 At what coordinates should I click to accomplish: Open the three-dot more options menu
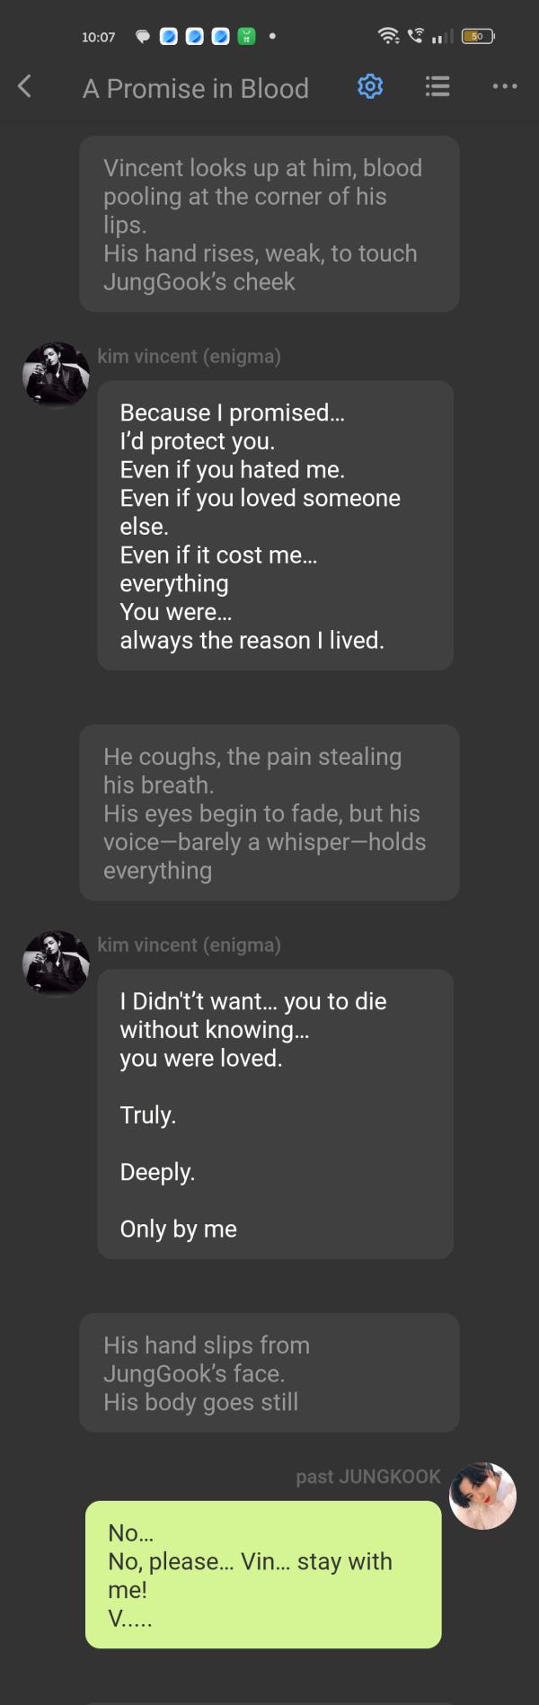pyautogui.click(x=505, y=86)
